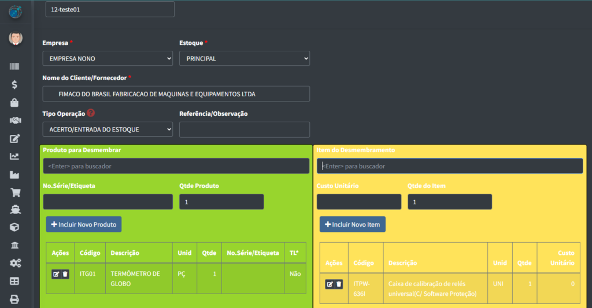The image size is (592, 308).
Task: Open the Tipo Operação dropdown
Action: click(x=108, y=129)
